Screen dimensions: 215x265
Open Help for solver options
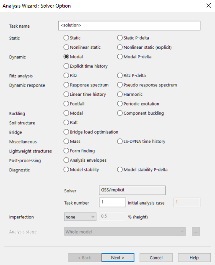point(194,257)
